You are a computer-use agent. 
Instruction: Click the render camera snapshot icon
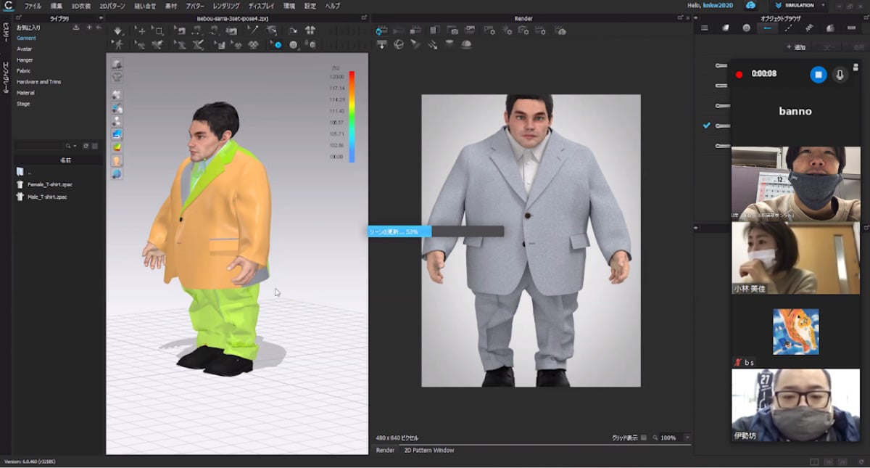coord(453,31)
